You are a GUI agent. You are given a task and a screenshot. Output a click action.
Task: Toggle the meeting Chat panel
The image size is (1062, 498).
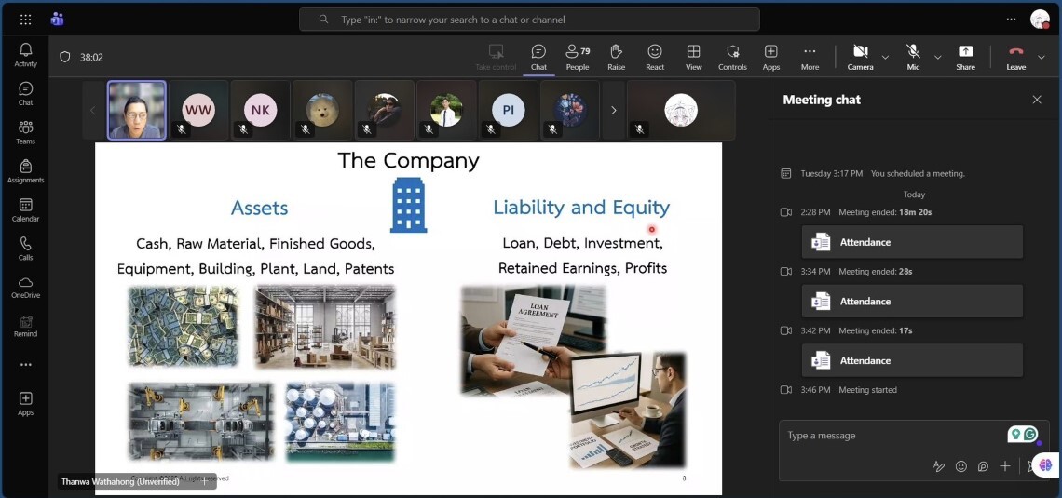click(538, 56)
